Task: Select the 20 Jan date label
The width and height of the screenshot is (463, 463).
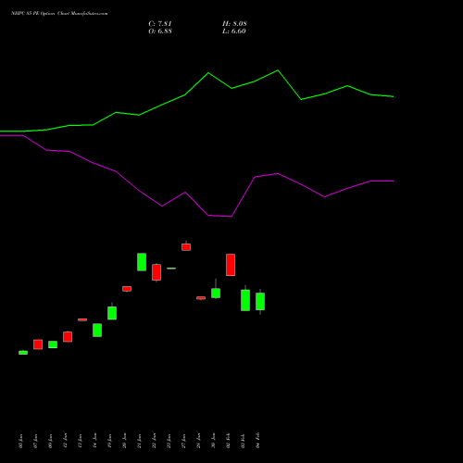Action: (x=124, y=441)
